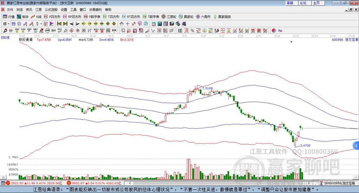Image resolution: width=359 pixels, height=193 pixels.
Task: Open the 帮助 menu
Action: click(x=108, y=9)
